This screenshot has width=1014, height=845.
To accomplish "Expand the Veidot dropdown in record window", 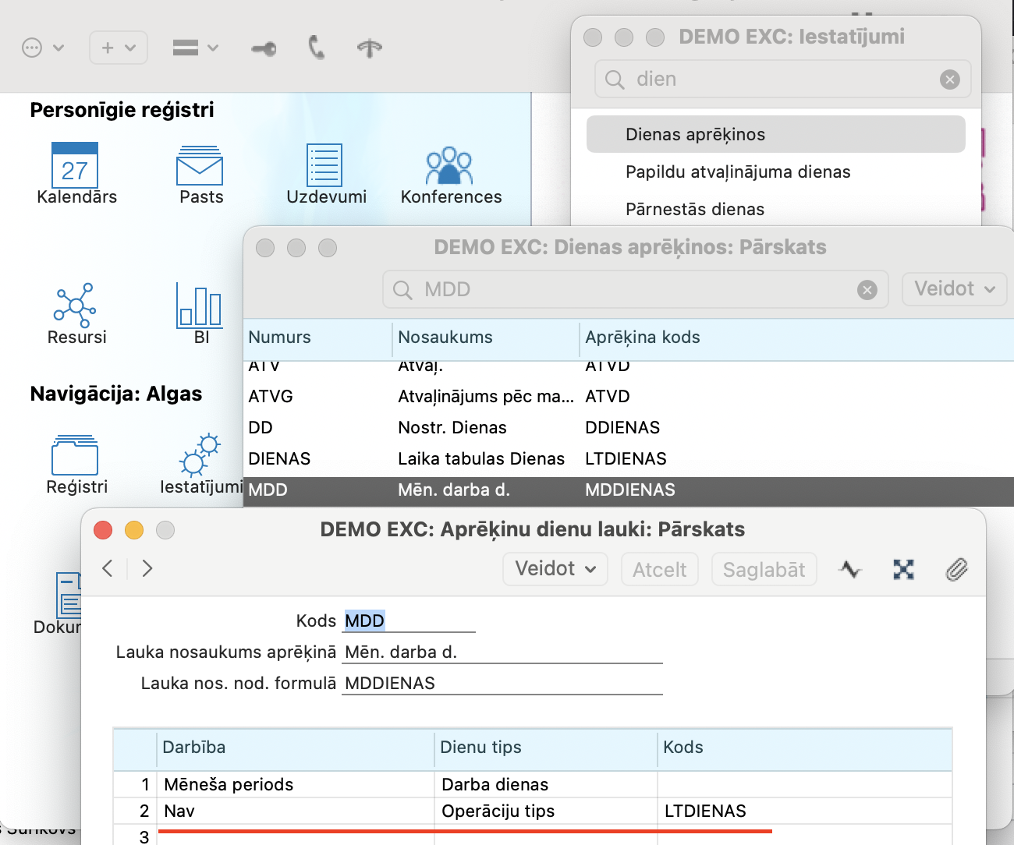I will click(x=555, y=569).
